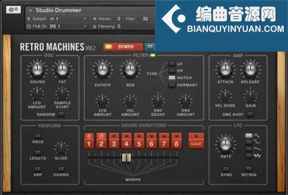Viewport: 288px width, 195px height.
Task: Toggle the RANDOM switch
Action: pyautogui.click(x=61, y=114)
